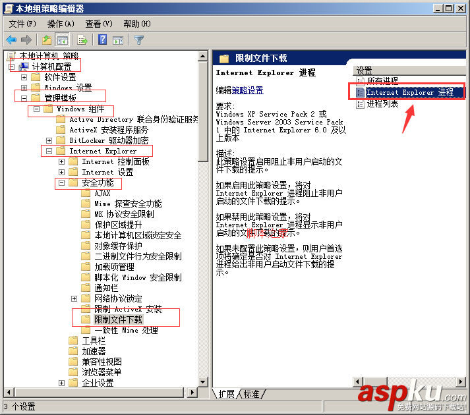Select the AJAX folder icon
The image size is (470, 415).
(x=86, y=193)
